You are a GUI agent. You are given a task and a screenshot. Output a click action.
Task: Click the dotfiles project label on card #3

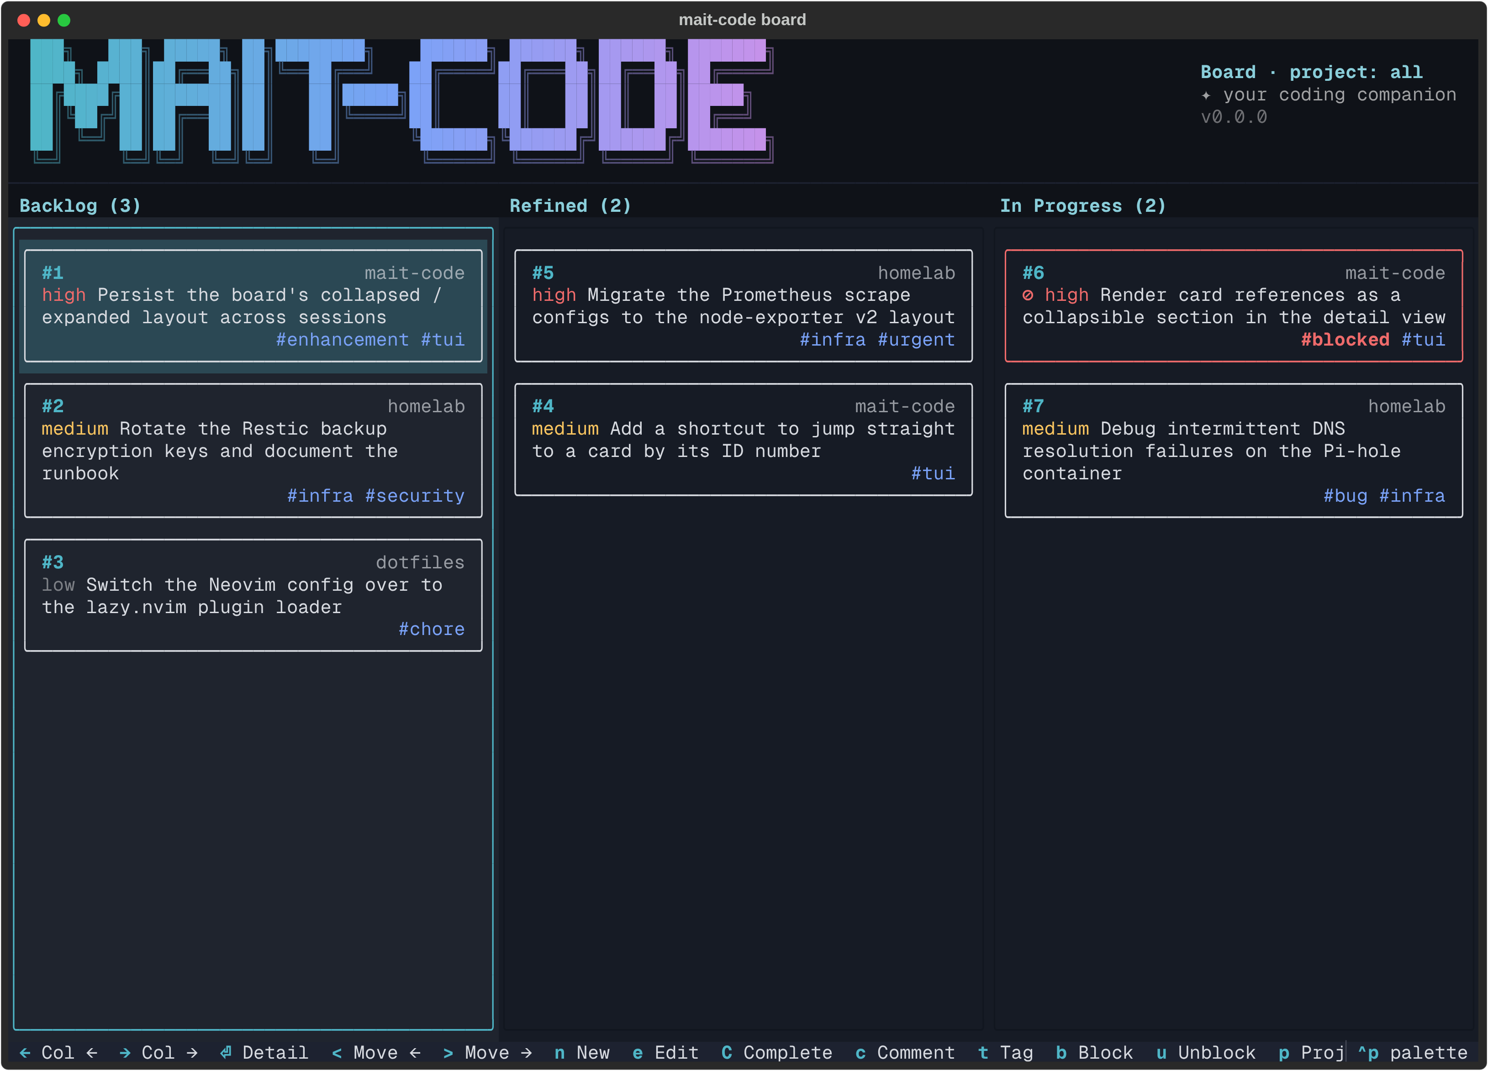point(420,562)
